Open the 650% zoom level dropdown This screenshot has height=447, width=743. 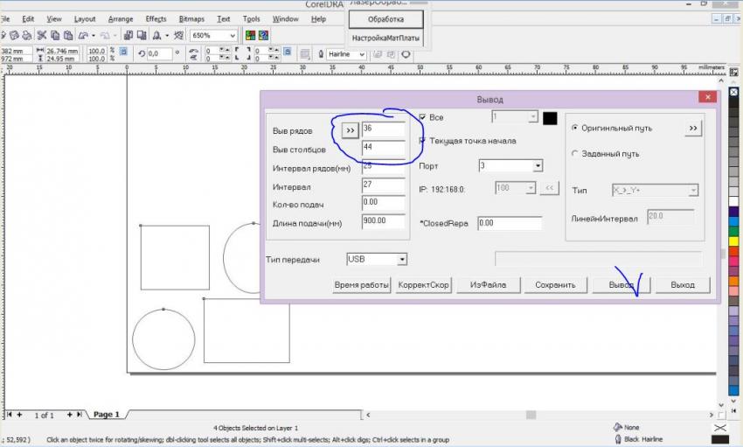coord(232,36)
